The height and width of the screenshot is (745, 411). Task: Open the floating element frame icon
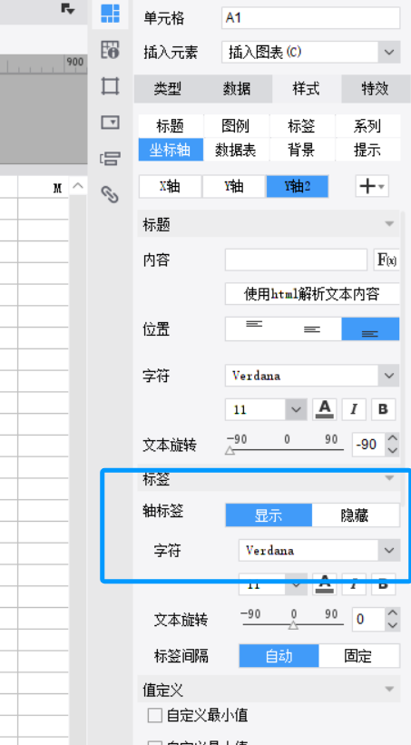tap(110, 86)
